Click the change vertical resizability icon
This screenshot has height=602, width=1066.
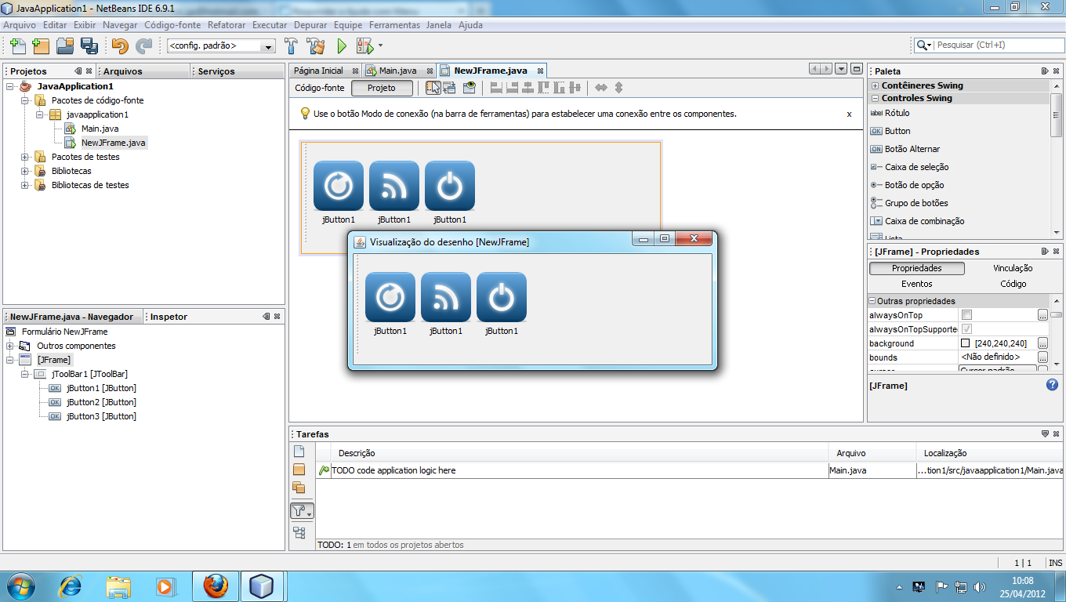pos(618,88)
